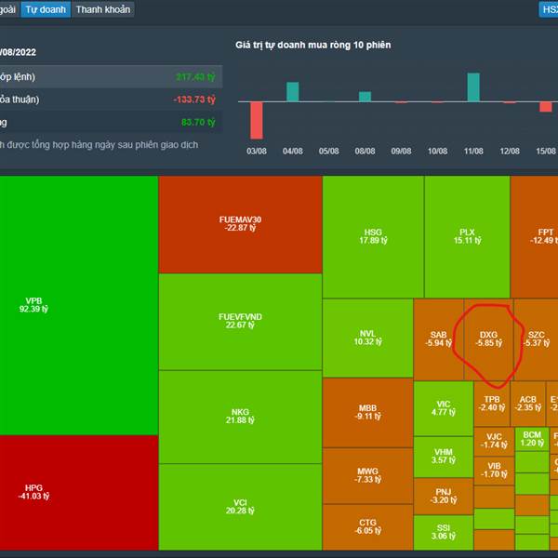Click the FUEVFVND 22.67 tỷ tile
Screen dimensions: 558x558
point(240,322)
